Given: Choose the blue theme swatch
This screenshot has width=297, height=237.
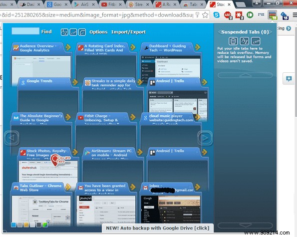Looking at the screenshot, I should point(13,225).
